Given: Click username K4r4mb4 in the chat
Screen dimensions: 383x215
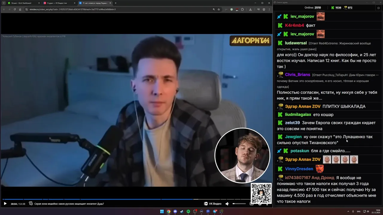Looking at the screenshot, I should coord(294,25).
